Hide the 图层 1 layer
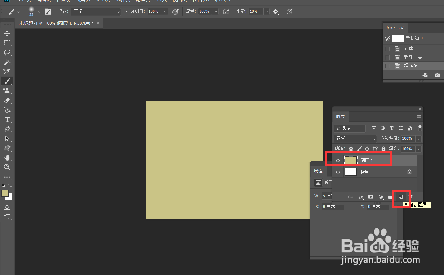This screenshot has height=275, width=444. pyautogui.click(x=338, y=161)
